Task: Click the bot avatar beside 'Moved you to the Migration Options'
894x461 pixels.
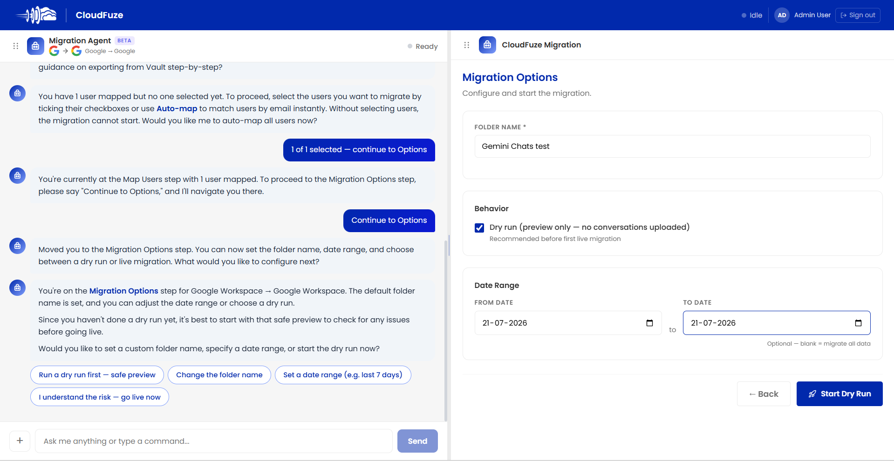Action: point(17,246)
